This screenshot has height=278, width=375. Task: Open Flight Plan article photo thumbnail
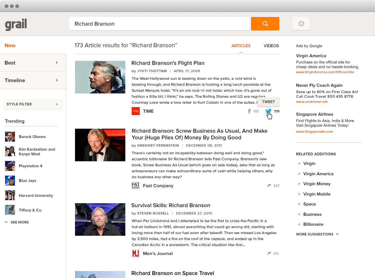[100, 77]
